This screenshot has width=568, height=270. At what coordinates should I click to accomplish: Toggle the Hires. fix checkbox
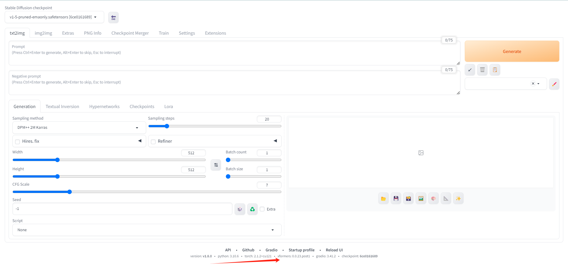(x=17, y=142)
